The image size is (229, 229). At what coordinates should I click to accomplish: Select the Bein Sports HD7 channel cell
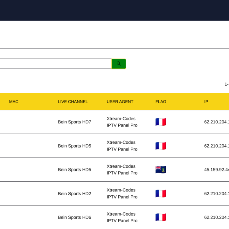tap(74, 122)
